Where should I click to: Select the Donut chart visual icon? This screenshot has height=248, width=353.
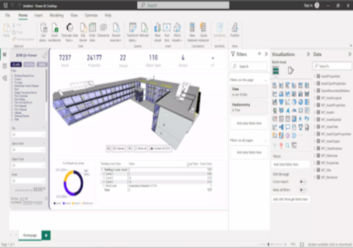point(301,102)
